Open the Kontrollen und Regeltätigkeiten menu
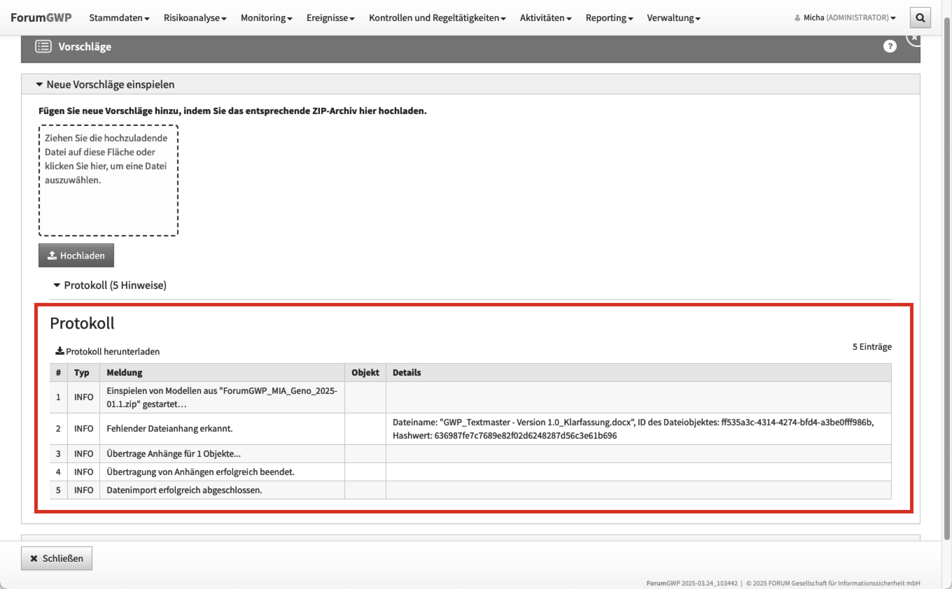952x589 pixels. point(437,18)
